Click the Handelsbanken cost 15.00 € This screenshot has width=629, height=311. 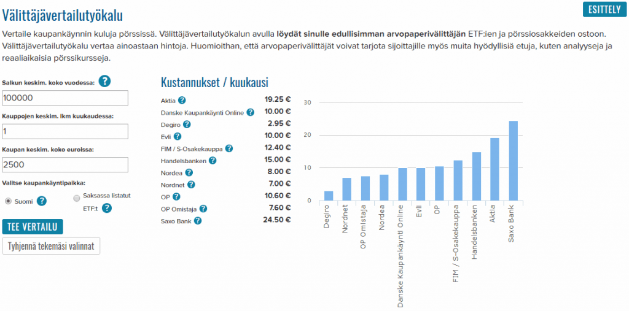click(x=278, y=160)
